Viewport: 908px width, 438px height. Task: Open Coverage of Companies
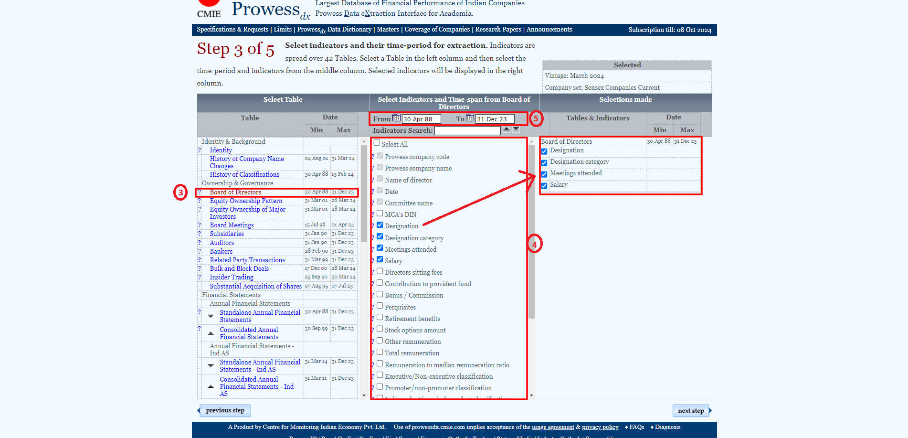(437, 30)
